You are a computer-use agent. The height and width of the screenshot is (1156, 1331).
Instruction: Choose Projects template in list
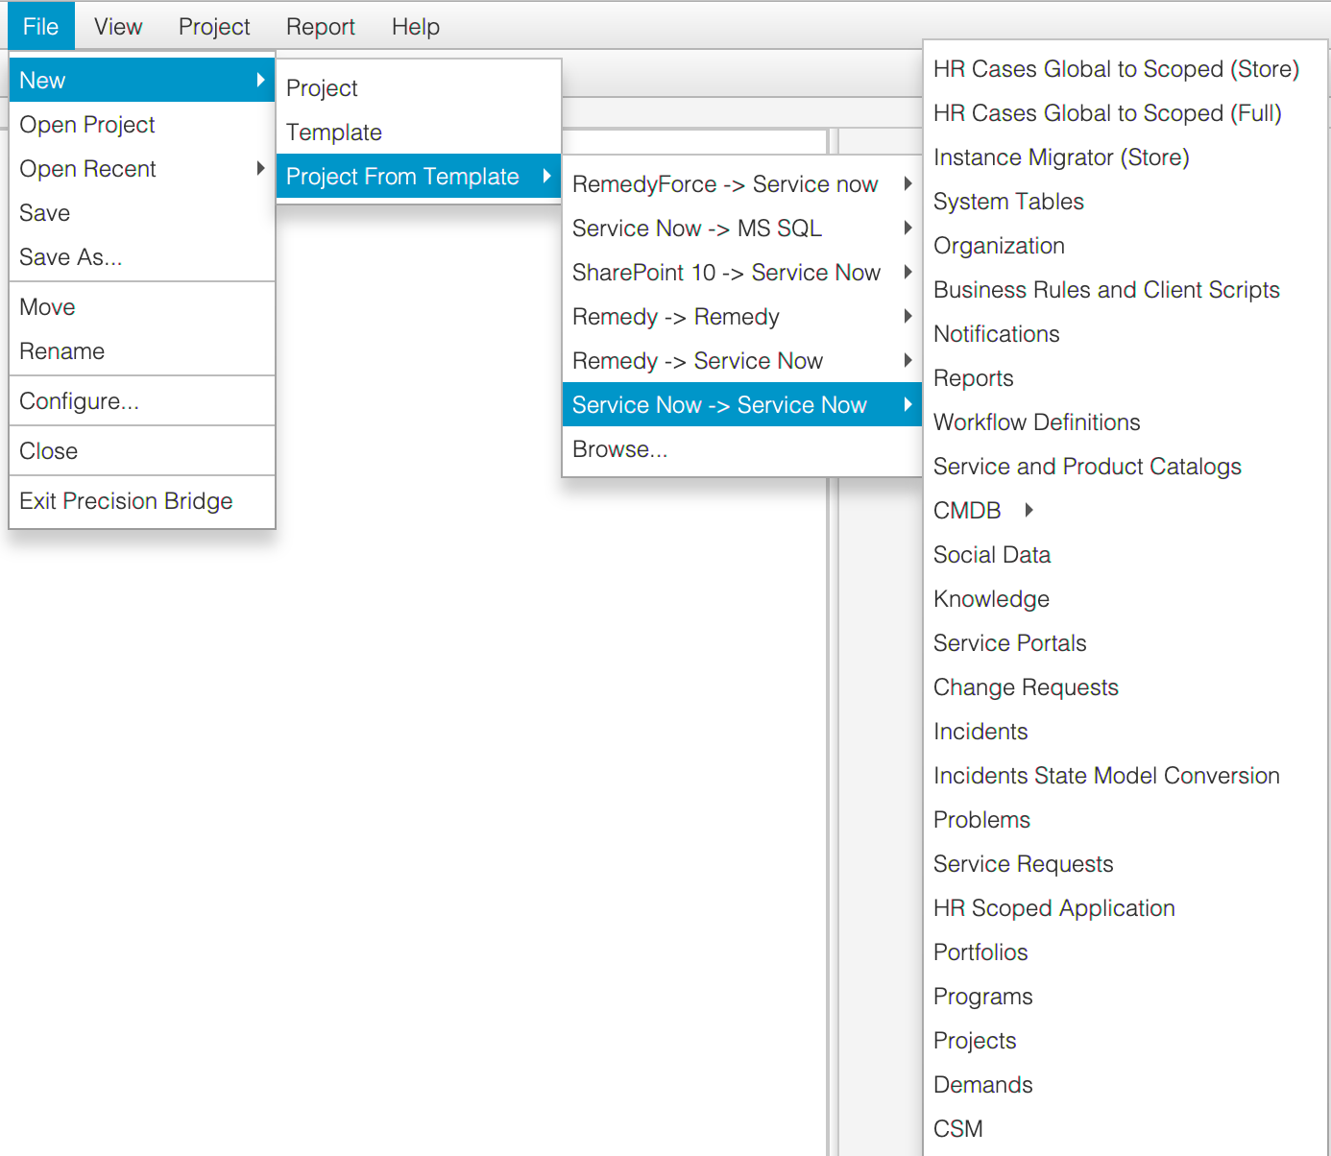pyautogui.click(x=1125, y=1040)
